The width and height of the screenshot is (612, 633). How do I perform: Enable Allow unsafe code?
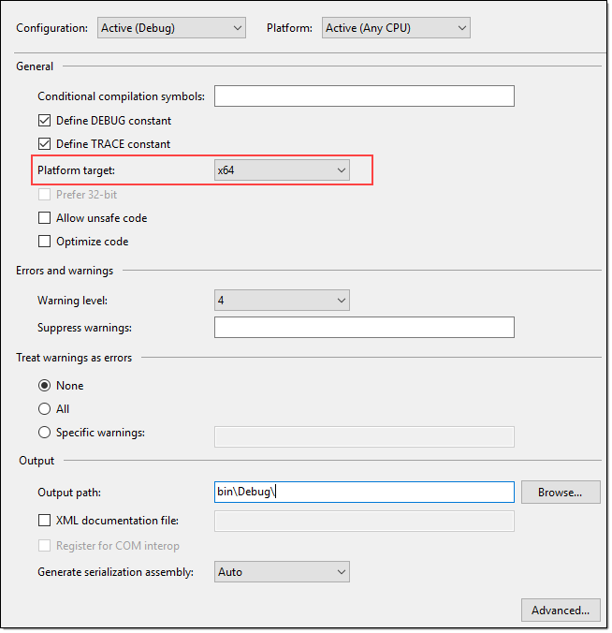tap(44, 218)
